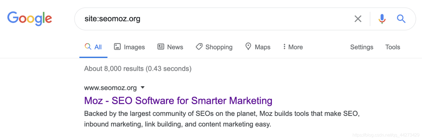
Task: Click the newspaper icon for News results
Action: pyautogui.click(x=161, y=47)
